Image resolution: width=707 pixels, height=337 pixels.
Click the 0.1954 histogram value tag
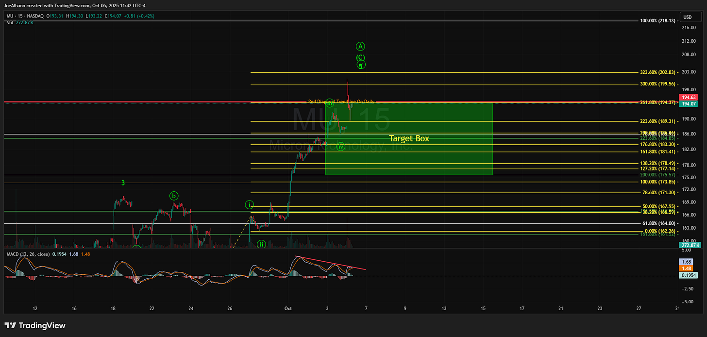point(688,275)
